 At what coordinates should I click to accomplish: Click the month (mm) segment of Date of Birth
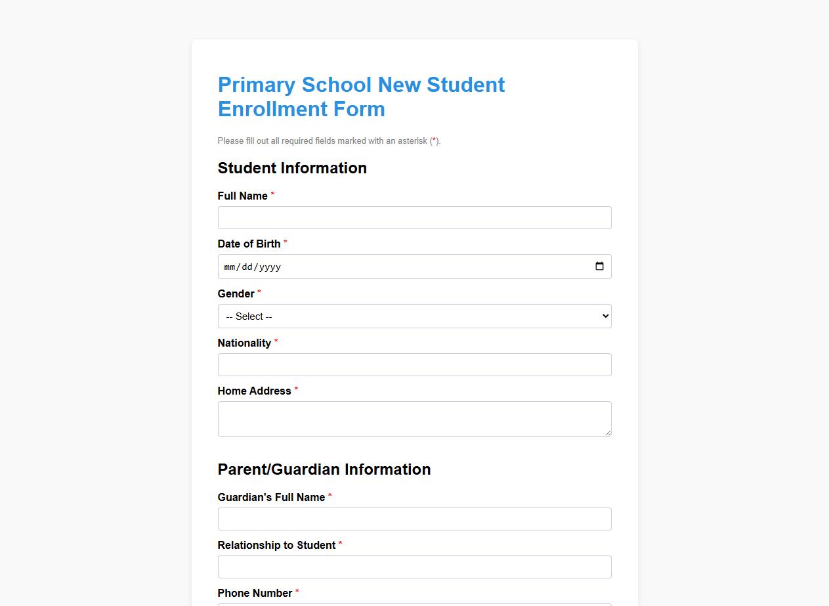coord(230,267)
